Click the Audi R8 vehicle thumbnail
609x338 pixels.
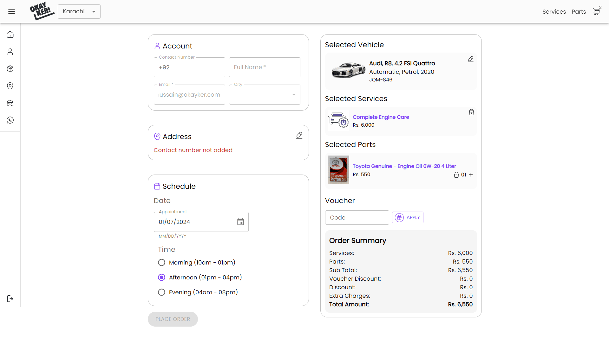(x=348, y=70)
